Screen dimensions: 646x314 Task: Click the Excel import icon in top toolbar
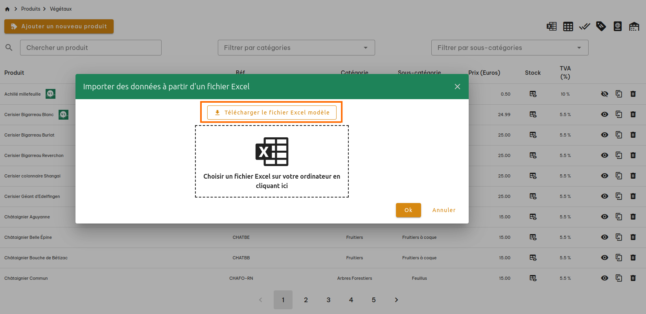(x=551, y=26)
